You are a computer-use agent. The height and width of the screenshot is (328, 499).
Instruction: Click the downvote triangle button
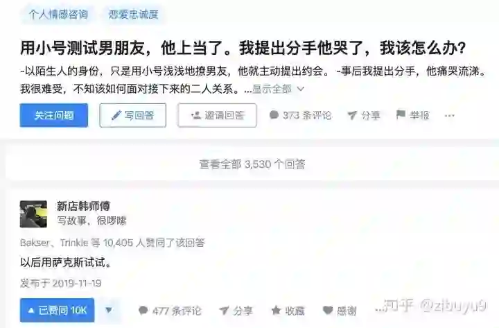pos(109,310)
